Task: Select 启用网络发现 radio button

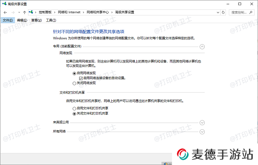Action: (74, 73)
